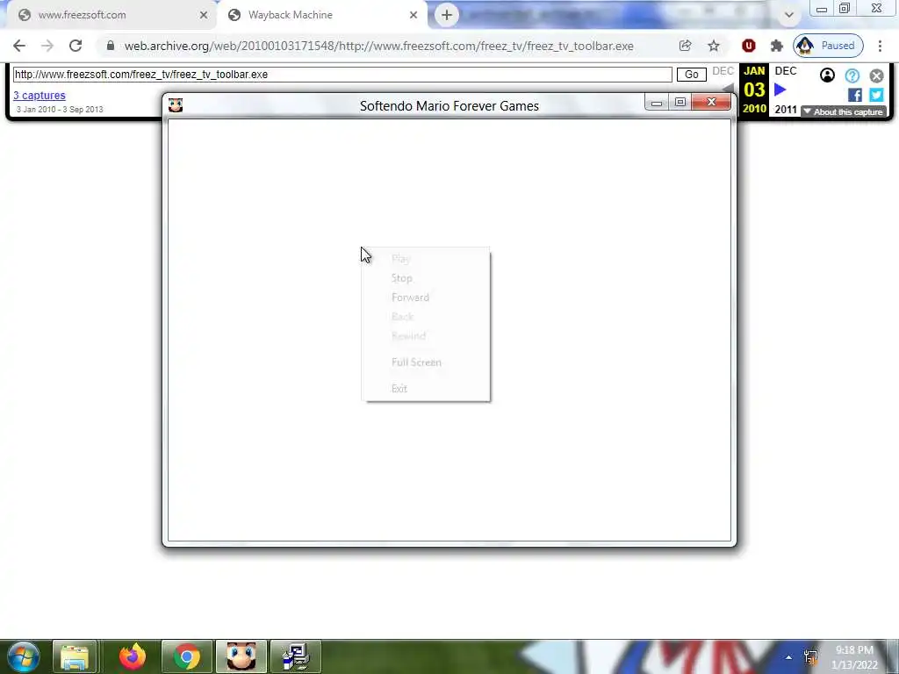Choose Rewind from the context menu

pos(426,336)
